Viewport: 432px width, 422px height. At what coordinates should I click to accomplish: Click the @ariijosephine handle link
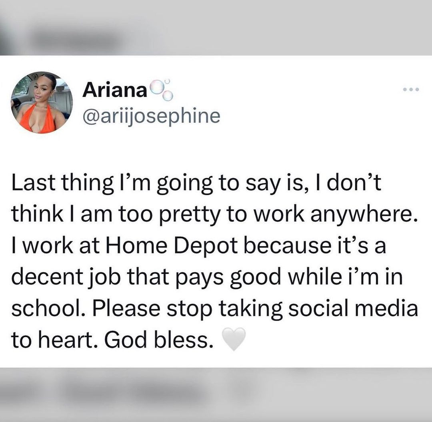tap(149, 116)
